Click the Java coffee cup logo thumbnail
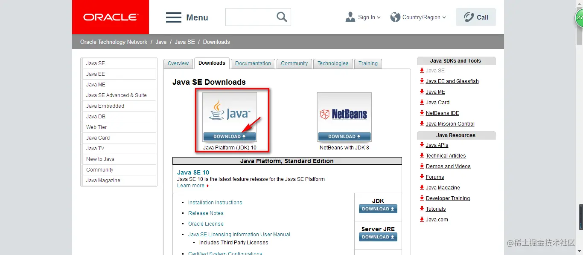Image resolution: width=583 pixels, height=255 pixels. [230, 112]
